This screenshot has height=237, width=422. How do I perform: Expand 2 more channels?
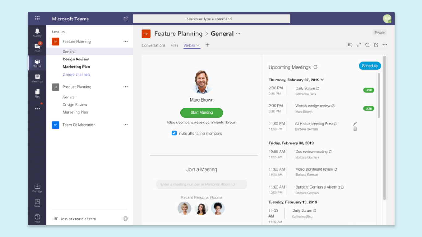(x=76, y=74)
